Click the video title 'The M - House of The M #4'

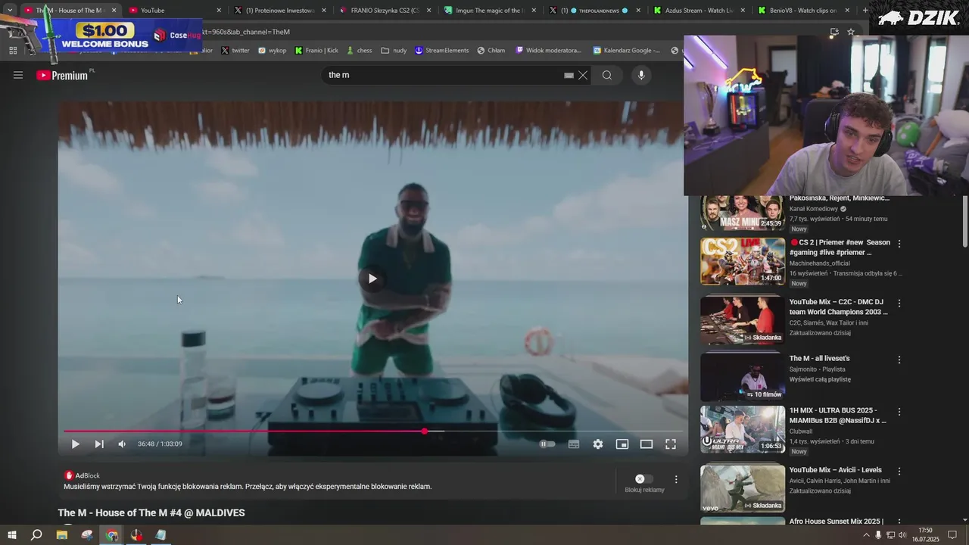click(151, 513)
